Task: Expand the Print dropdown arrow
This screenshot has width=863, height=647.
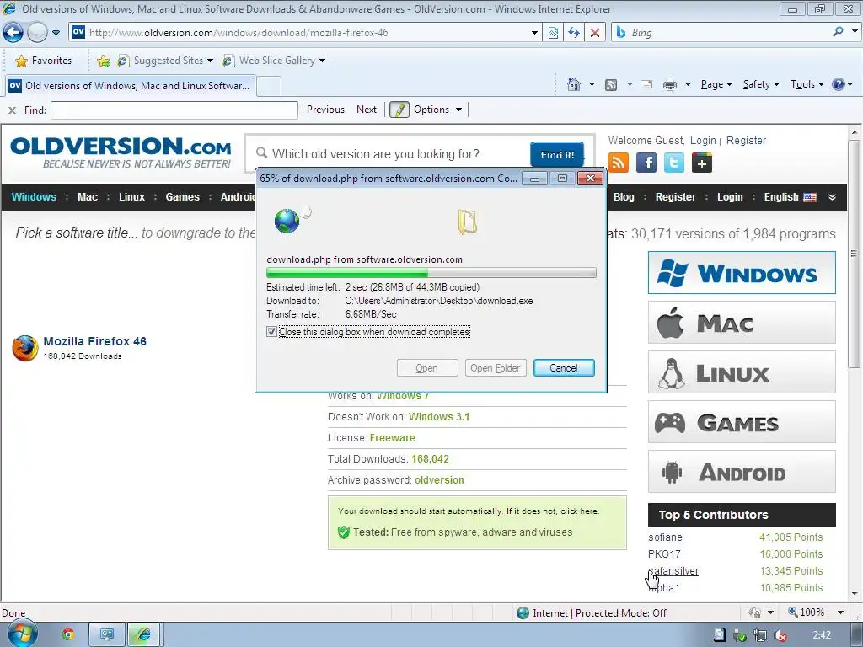Action: click(x=688, y=85)
